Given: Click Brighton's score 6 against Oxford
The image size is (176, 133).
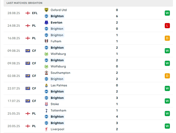Looking at the screenshot, I should coord(117,16).
